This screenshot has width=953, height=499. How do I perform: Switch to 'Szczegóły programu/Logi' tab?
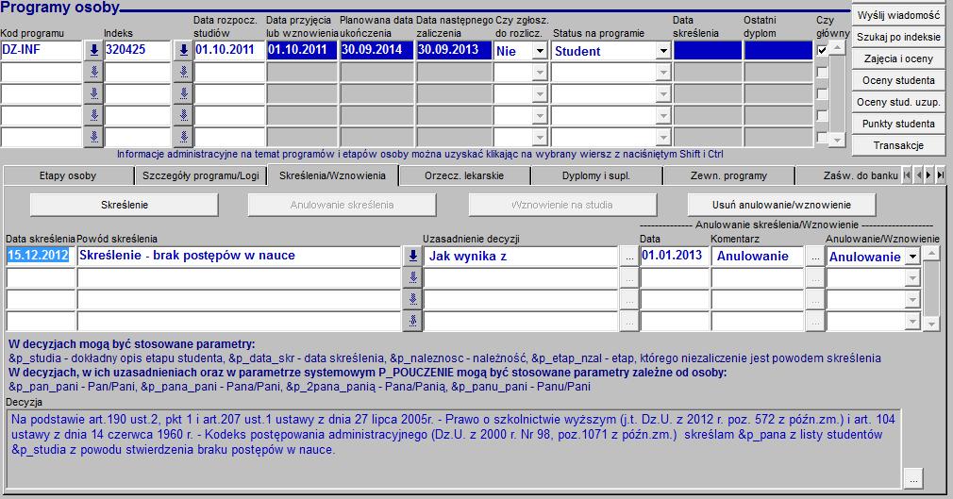pos(201,175)
